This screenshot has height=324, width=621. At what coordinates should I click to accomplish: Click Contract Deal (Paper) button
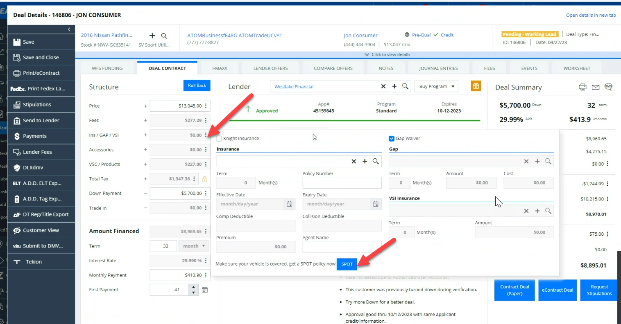[514, 290]
